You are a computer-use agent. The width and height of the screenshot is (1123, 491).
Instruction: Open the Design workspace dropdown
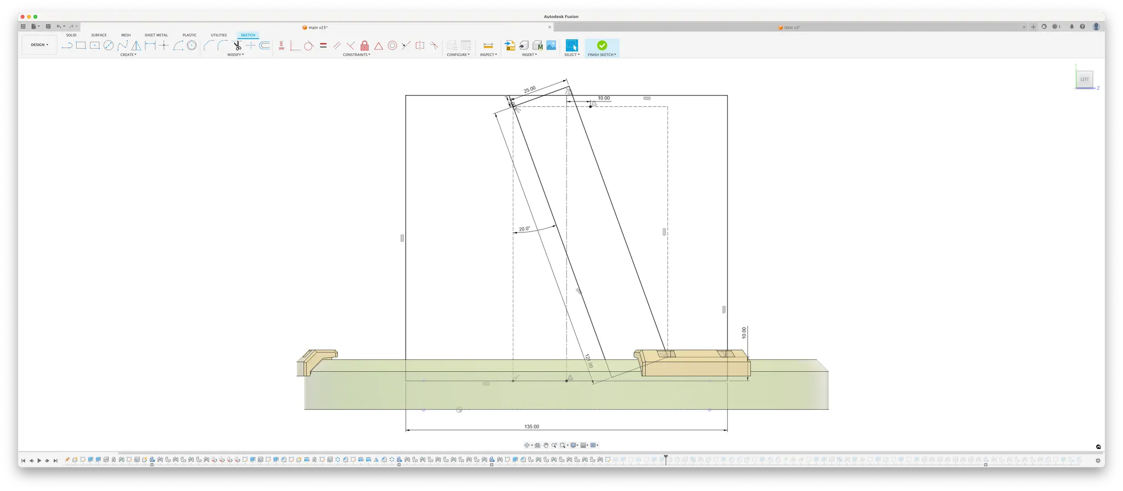(x=39, y=45)
